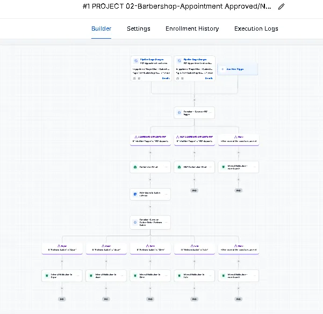Open Details link on first Pipeline Stage Changed trigger
Screen dimensions: 323x314
[x=166, y=78]
